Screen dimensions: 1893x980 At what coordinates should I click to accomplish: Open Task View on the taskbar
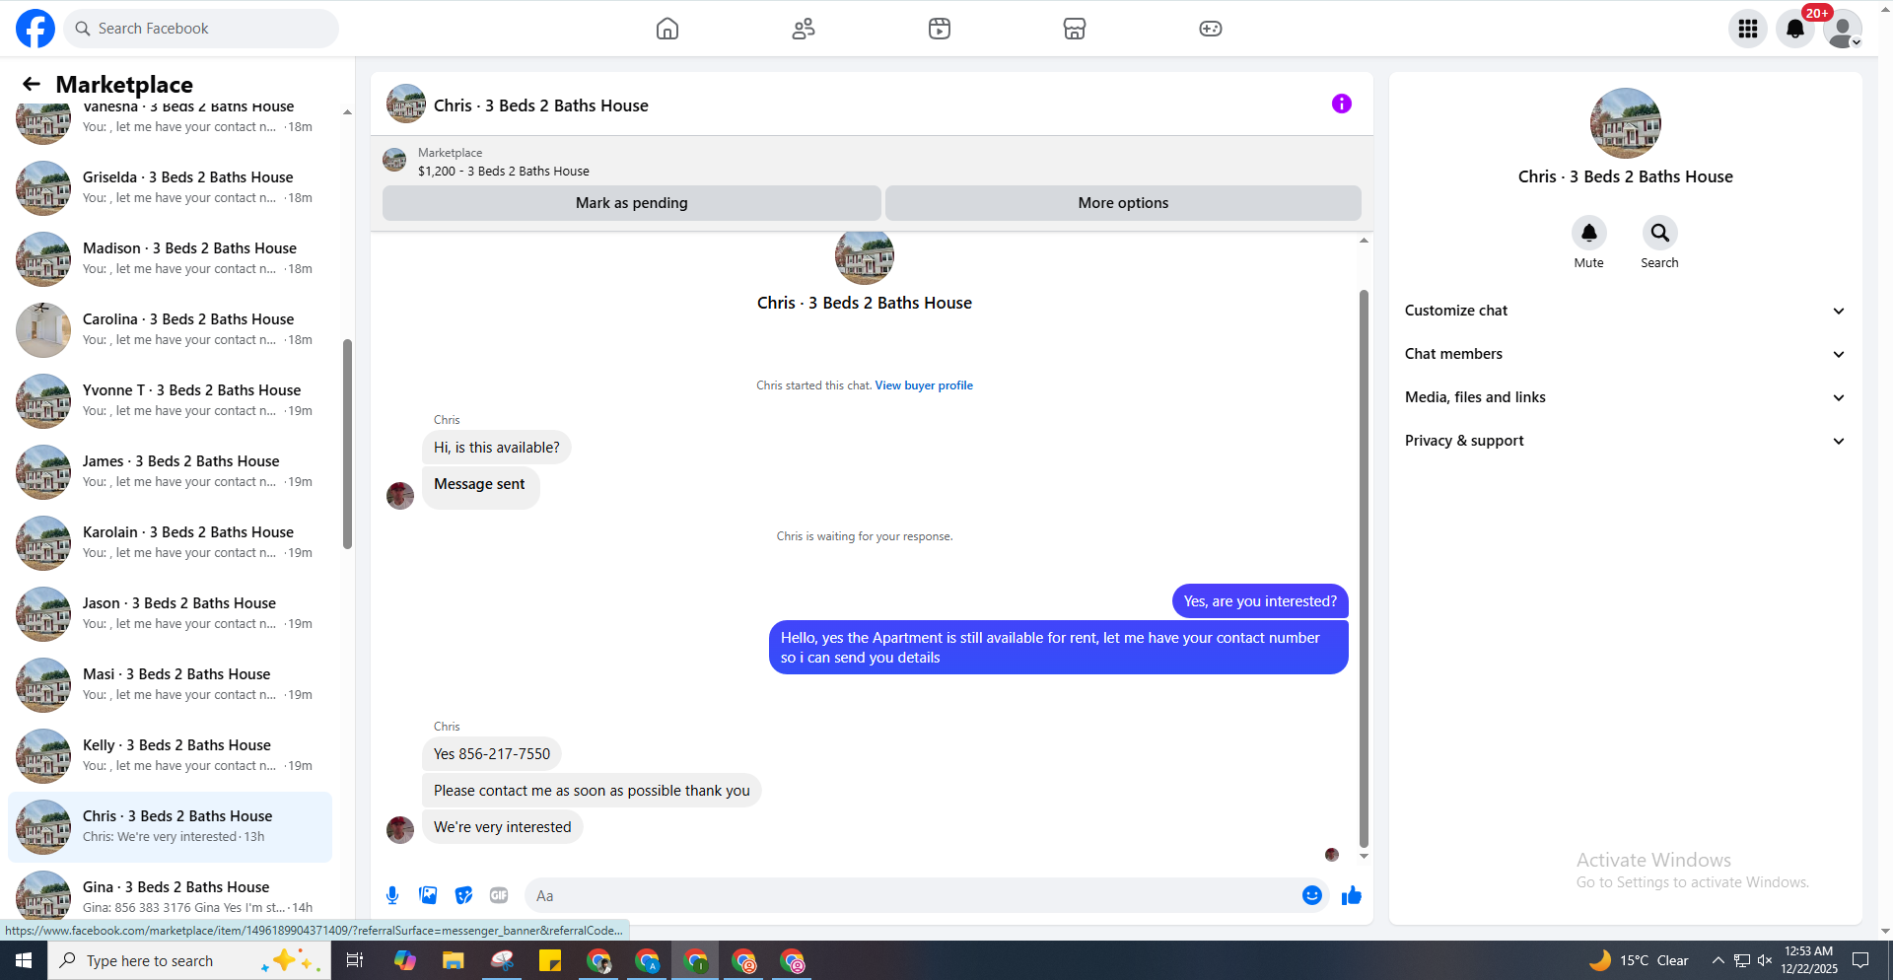(x=355, y=960)
